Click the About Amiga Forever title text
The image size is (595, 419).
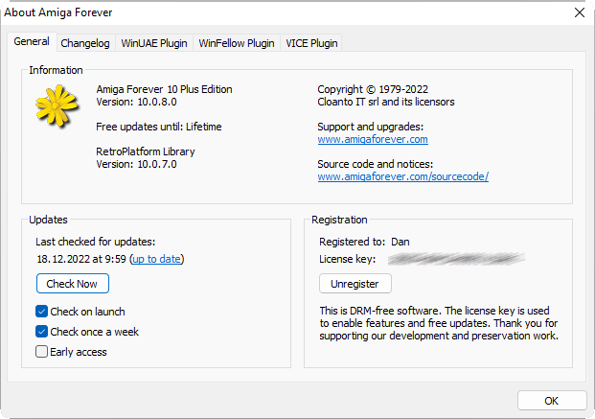point(58,12)
